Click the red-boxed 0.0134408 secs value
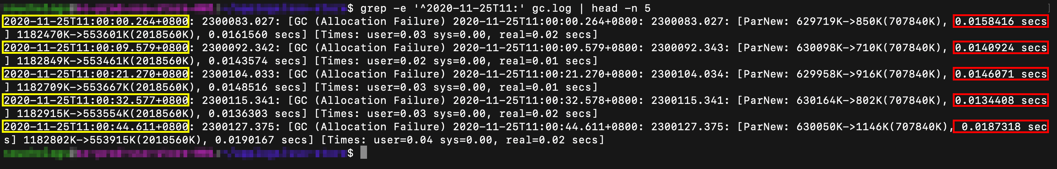The width and height of the screenshot is (1057, 169). pos(1000,100)
